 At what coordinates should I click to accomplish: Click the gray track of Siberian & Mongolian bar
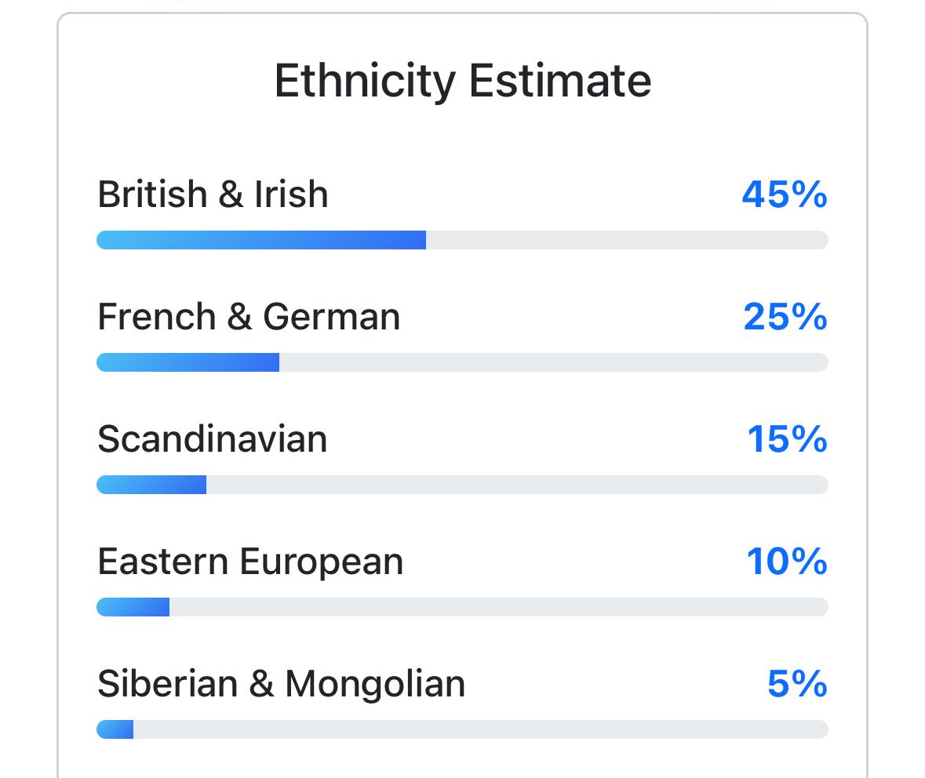[x=480, y=729]
